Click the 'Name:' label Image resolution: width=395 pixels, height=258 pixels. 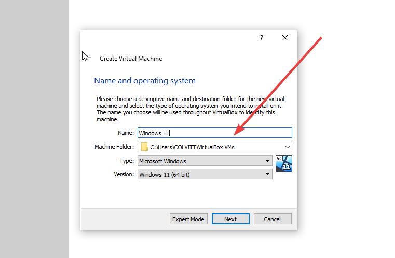pyautogui.click(x=126, y=133)
